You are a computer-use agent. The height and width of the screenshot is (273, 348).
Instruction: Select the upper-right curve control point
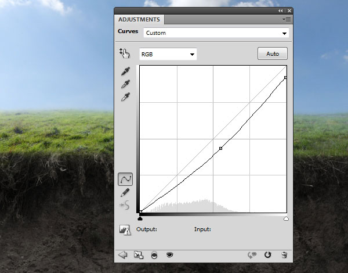click(x=285, y=78)
